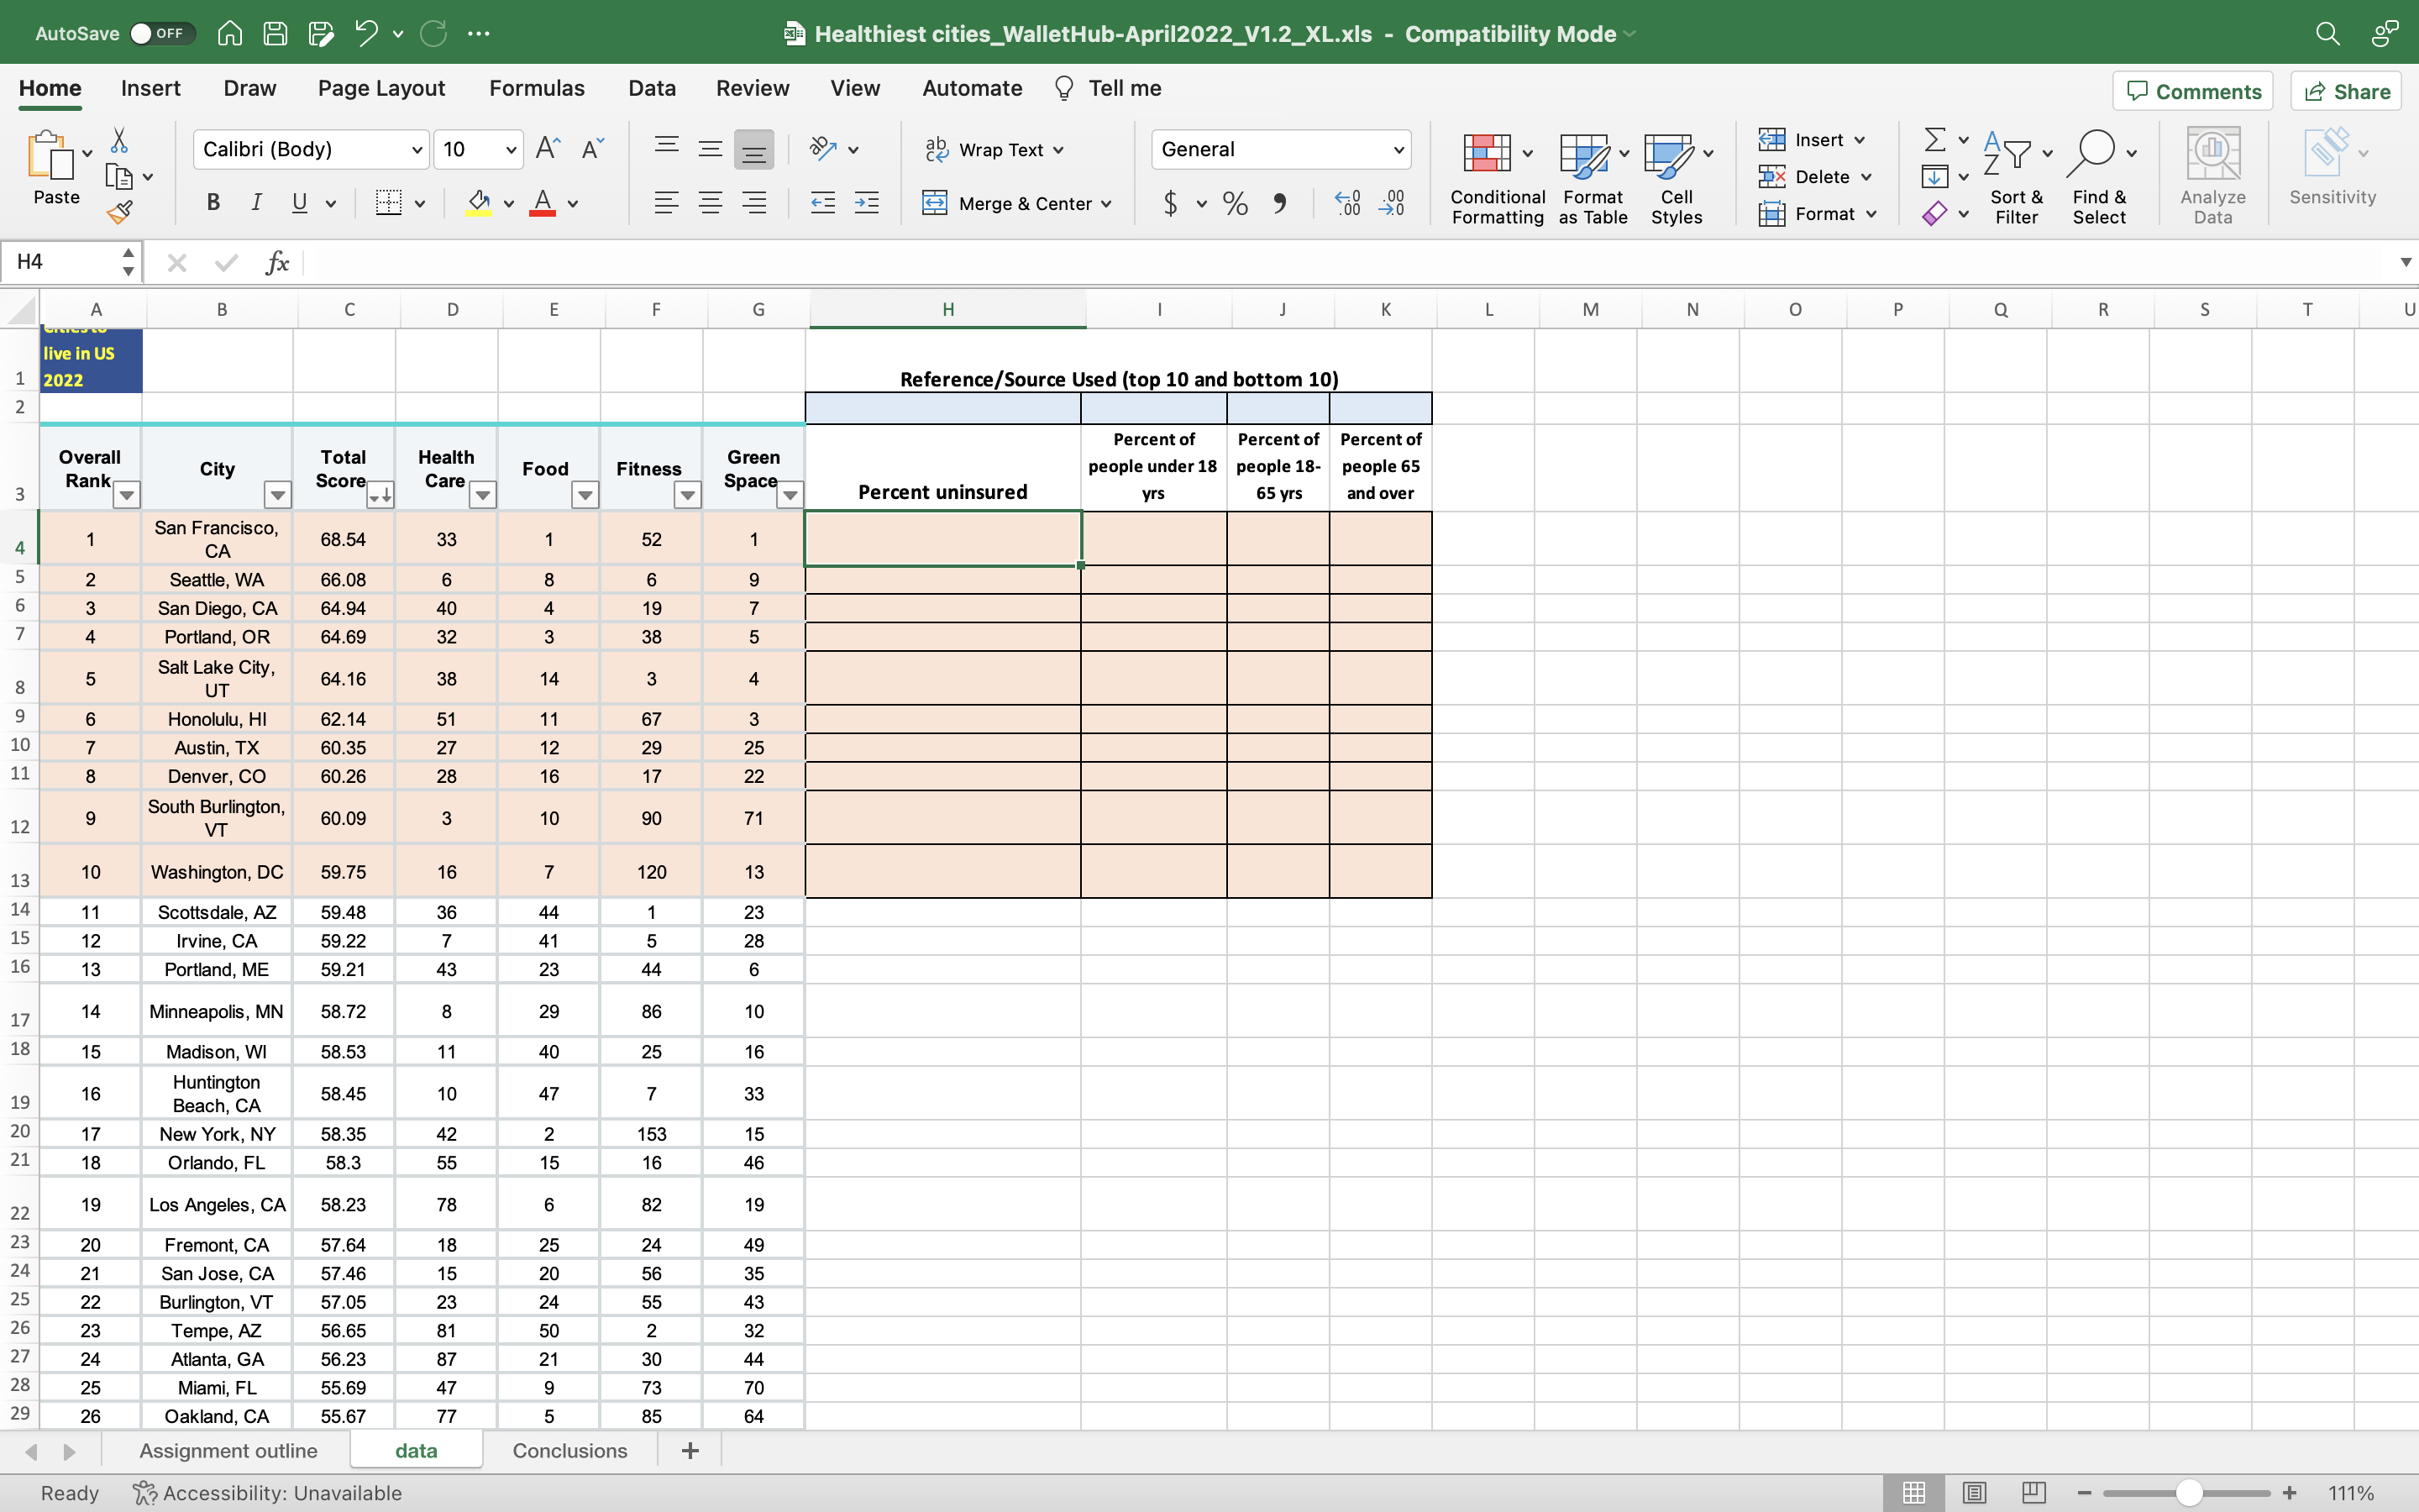Add a new sheet with plus button
The width and height of the screenshot is (2419, 1512).
690,1450
